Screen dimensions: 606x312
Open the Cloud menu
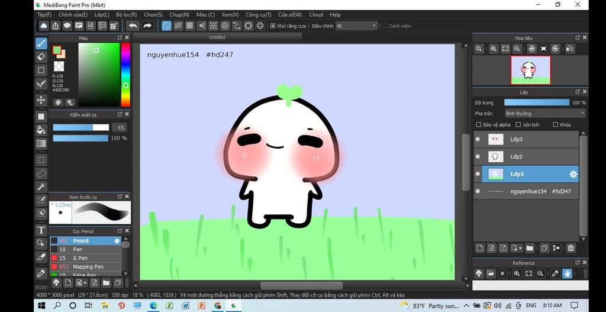pos(316,15)
